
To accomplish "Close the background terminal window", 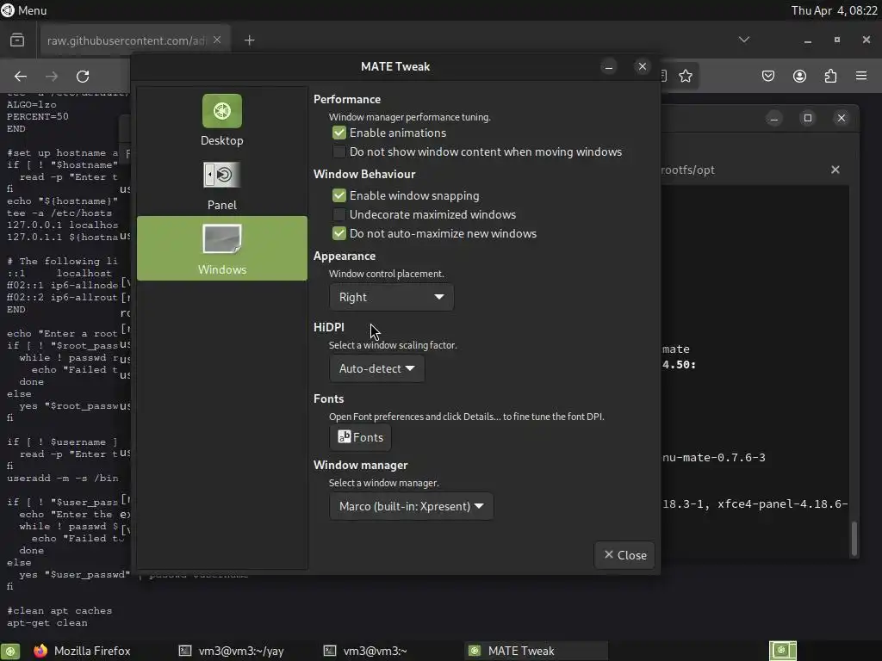I will pos(842,118).
